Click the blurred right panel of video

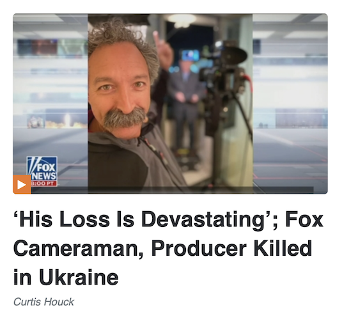(290, 104)
